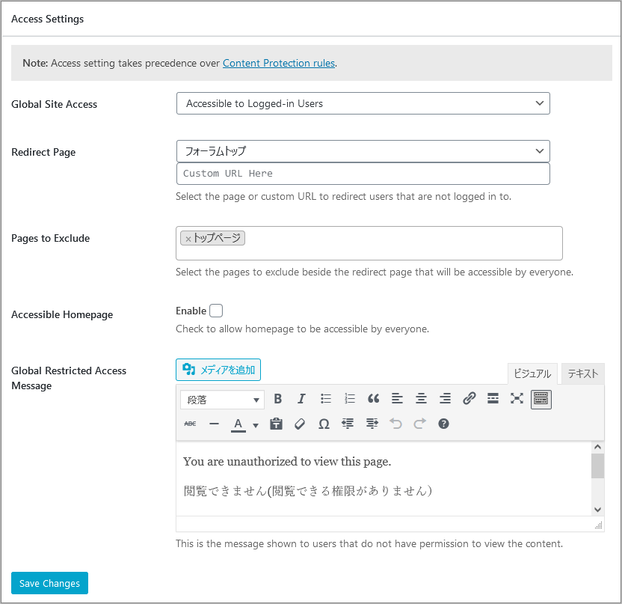The image size is (622, 604).
Task: Enable the Accessible Homepage checkbox
Action: click(216, 311)
